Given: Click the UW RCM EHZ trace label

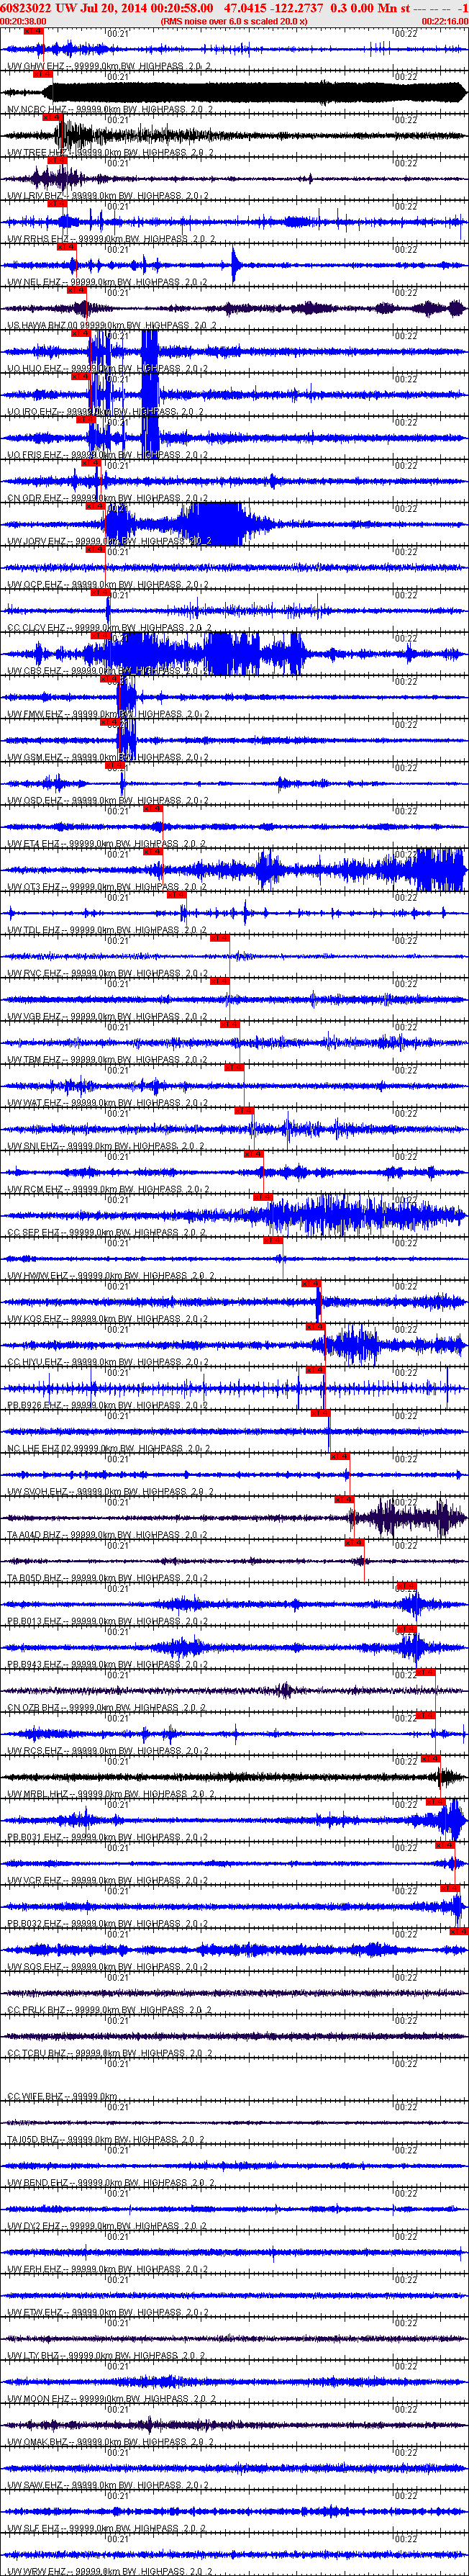Looking at the screenshot, I should click(x=108, y=1188).
